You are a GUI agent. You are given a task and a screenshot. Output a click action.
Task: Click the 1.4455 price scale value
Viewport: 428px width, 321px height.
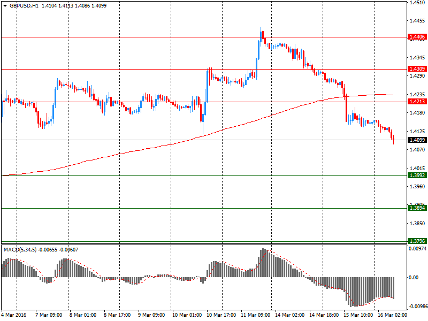[x=417, y=21]
